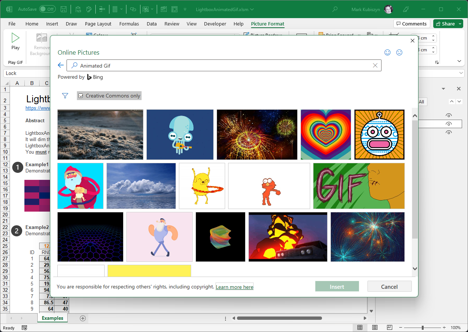This screenshot has width=468, height=332.
Task: Click the frown face feedback icon
Action: 399,52
